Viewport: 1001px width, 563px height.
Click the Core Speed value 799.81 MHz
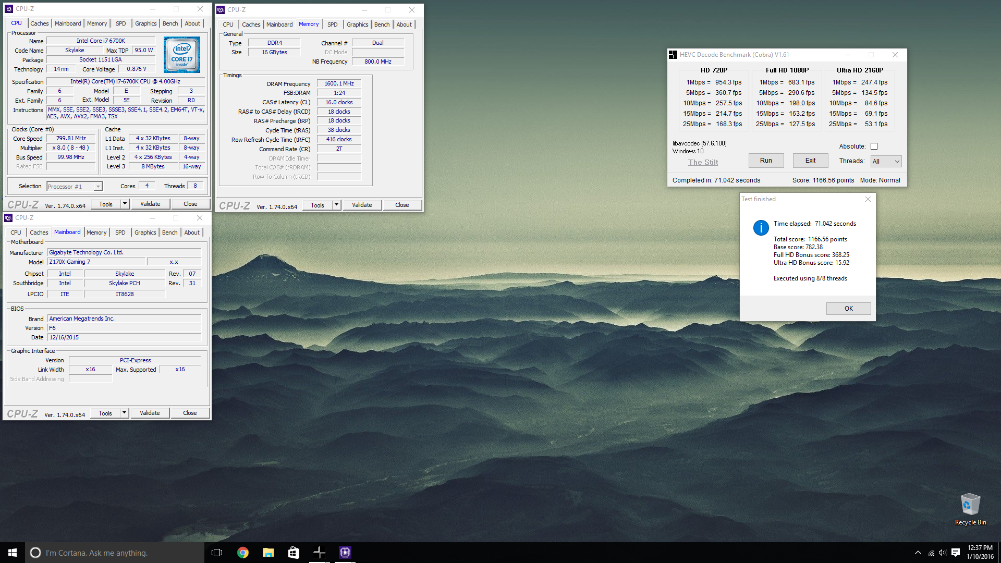pyautogui.click(x=71, y=139)
